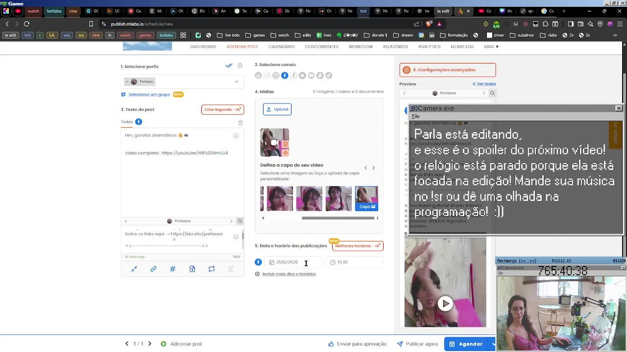627x352 pixels.
Task: Toggle the grey YouTube channel icon
Action: point(311,75)
